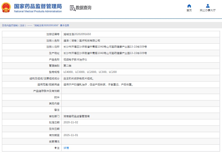222x153 pixels.
Task: Click 国家药品监督管理局 site title
Action: 38,6
